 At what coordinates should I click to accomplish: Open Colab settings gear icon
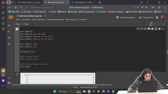(157, 17)
